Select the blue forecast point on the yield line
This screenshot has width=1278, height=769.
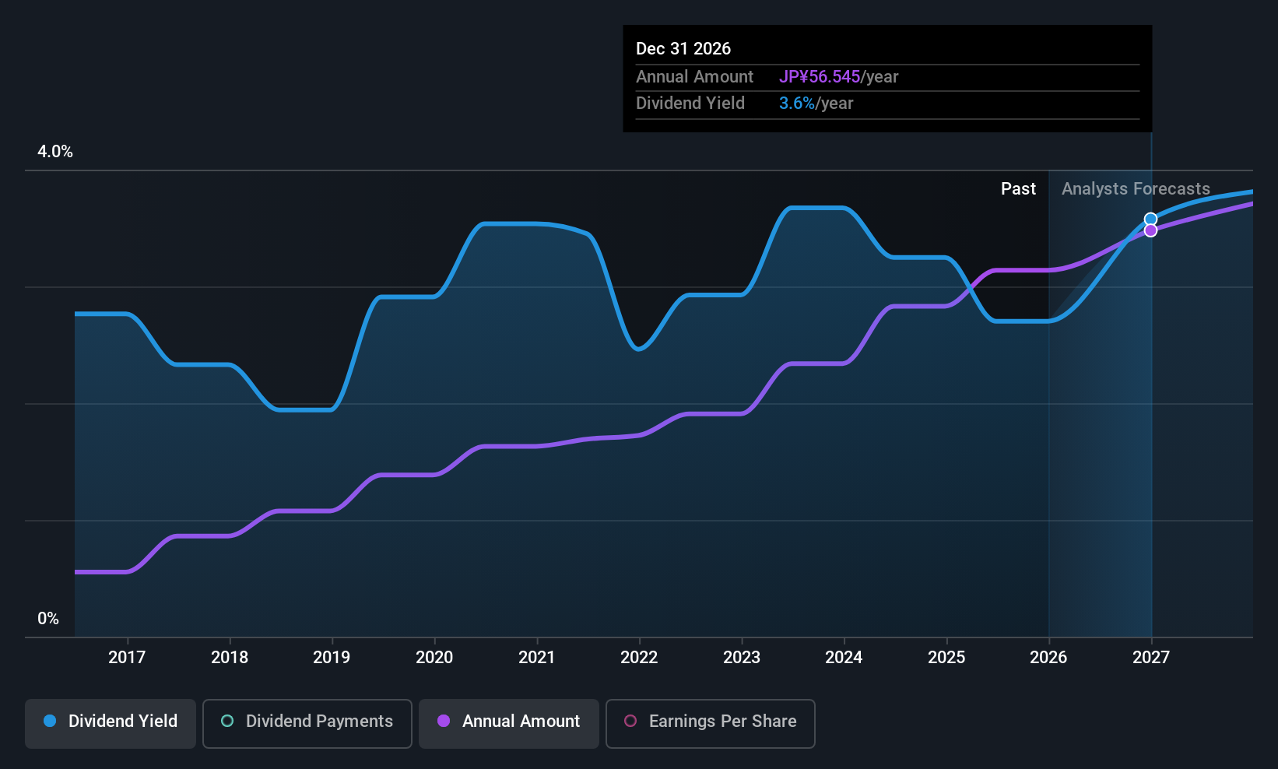1150,218
